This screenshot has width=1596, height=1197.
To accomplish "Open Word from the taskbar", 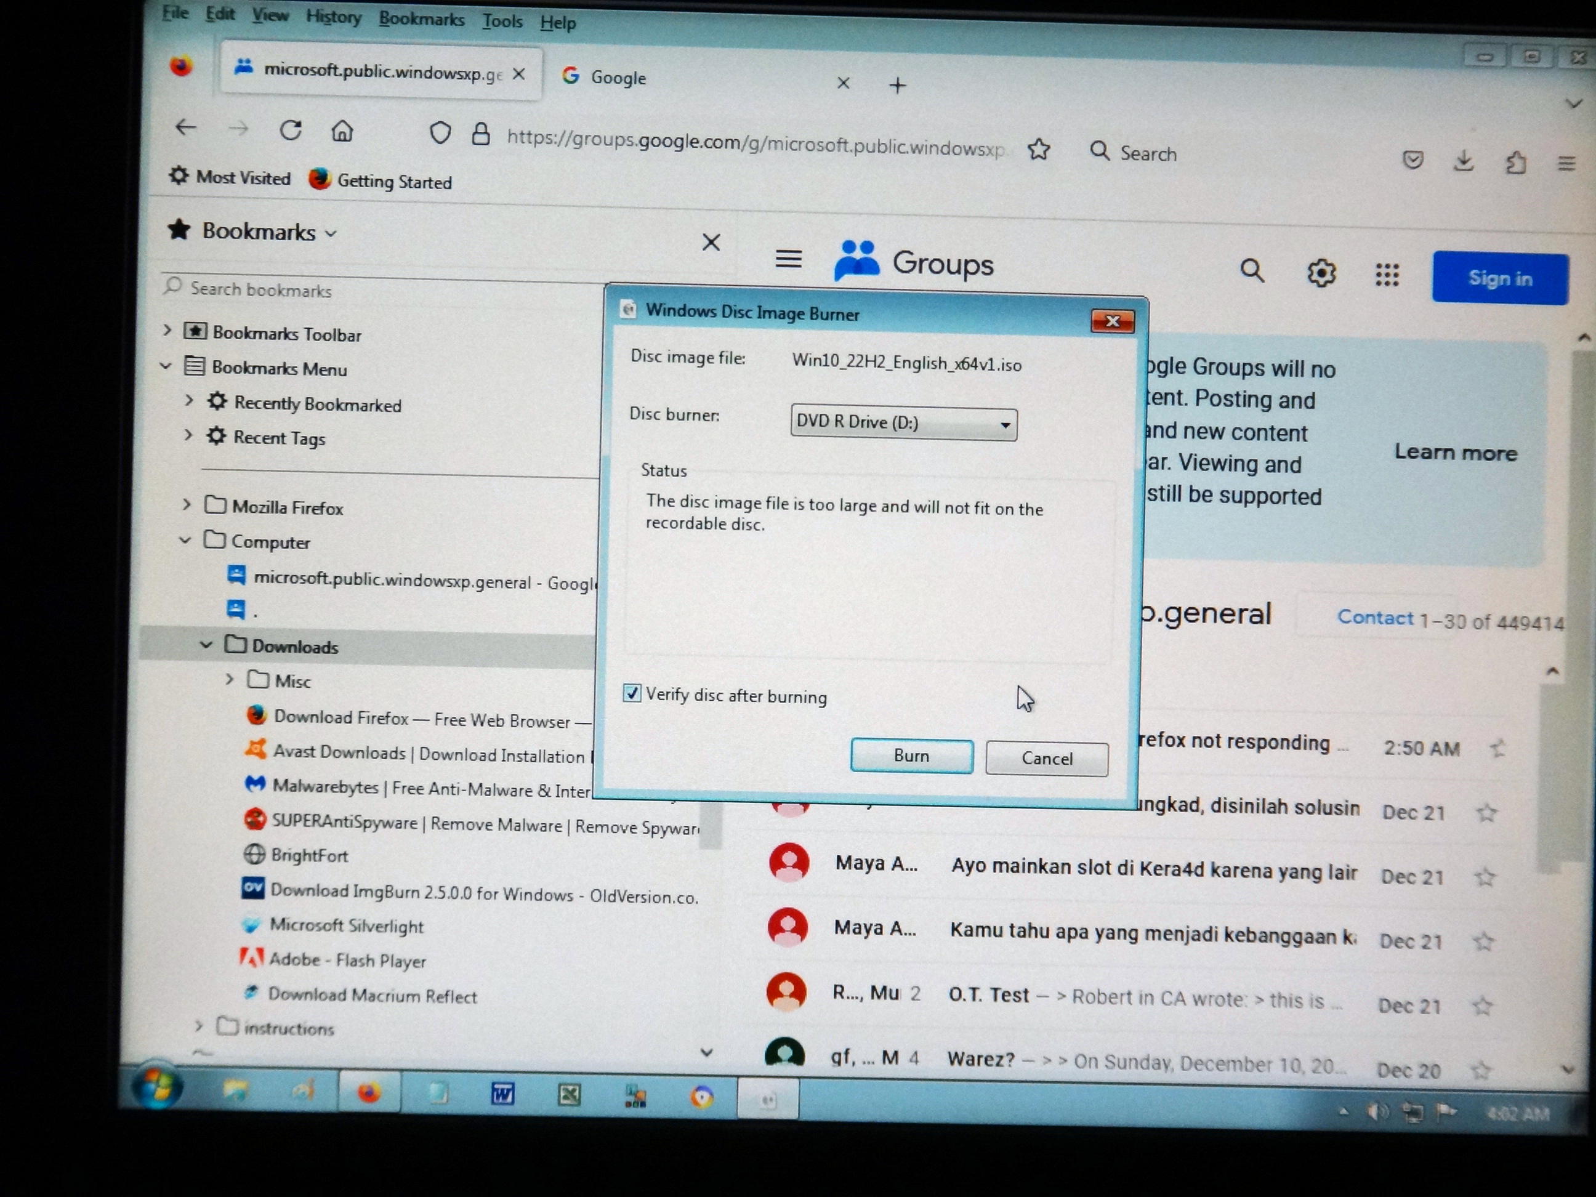I will click(x=502, y=1095).
